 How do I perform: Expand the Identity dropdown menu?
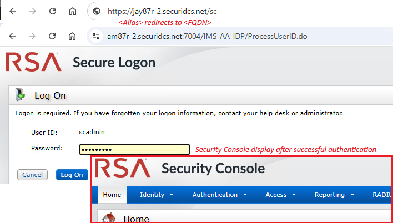[157, 195]
